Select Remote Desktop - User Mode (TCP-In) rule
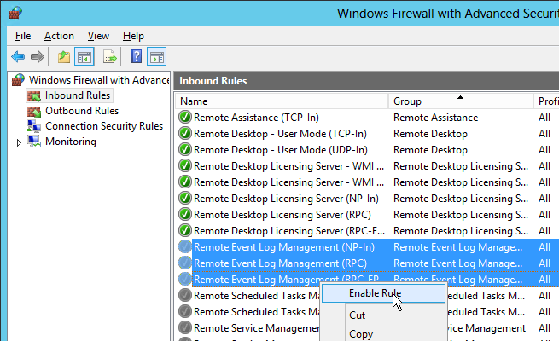 click(x=280, y=134)
